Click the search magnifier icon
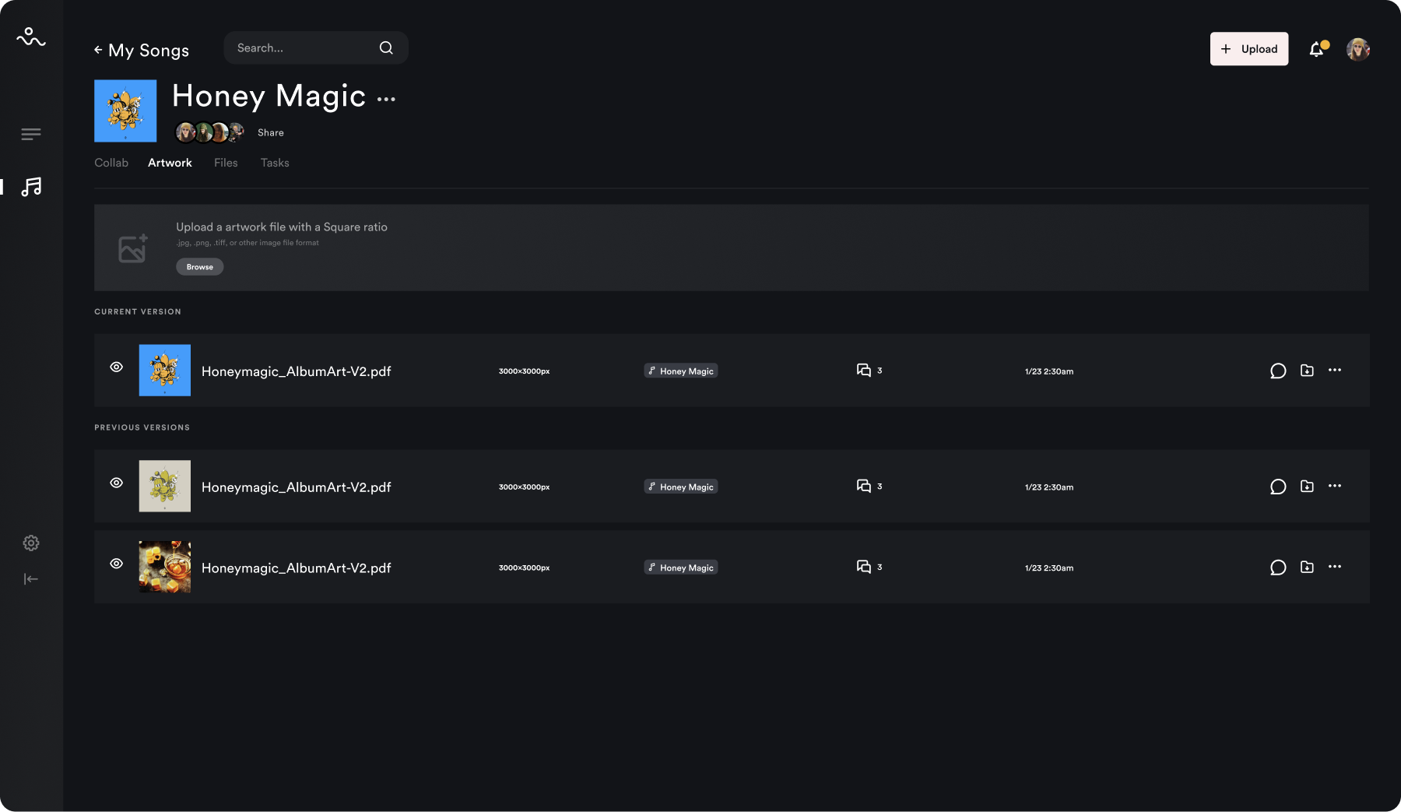 coord(386,48)
